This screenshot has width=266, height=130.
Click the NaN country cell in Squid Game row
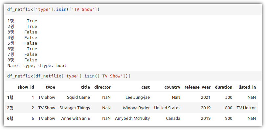pos(176,97)
